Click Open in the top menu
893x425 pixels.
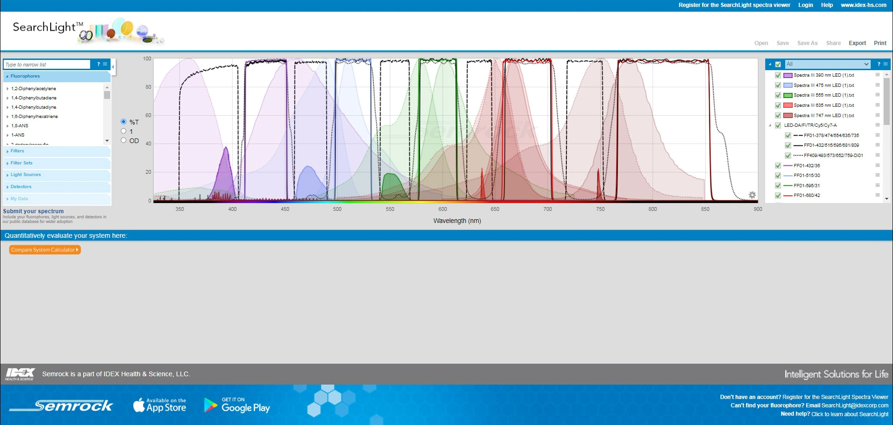click(761, 43)
